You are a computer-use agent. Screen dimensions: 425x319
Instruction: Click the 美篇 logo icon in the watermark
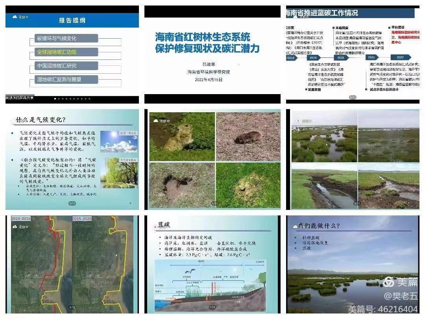389,282
